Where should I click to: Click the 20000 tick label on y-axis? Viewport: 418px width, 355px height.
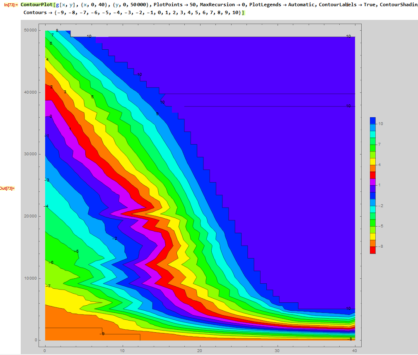[x=29, y=216]
